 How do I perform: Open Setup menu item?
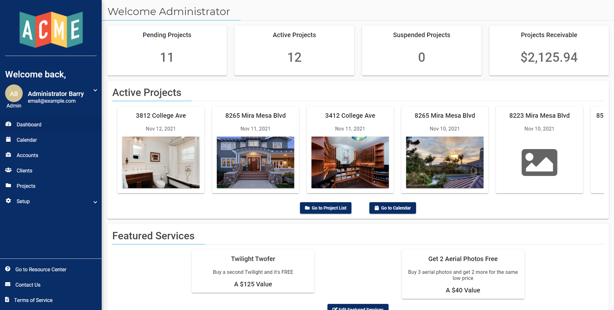pos(51,201)
